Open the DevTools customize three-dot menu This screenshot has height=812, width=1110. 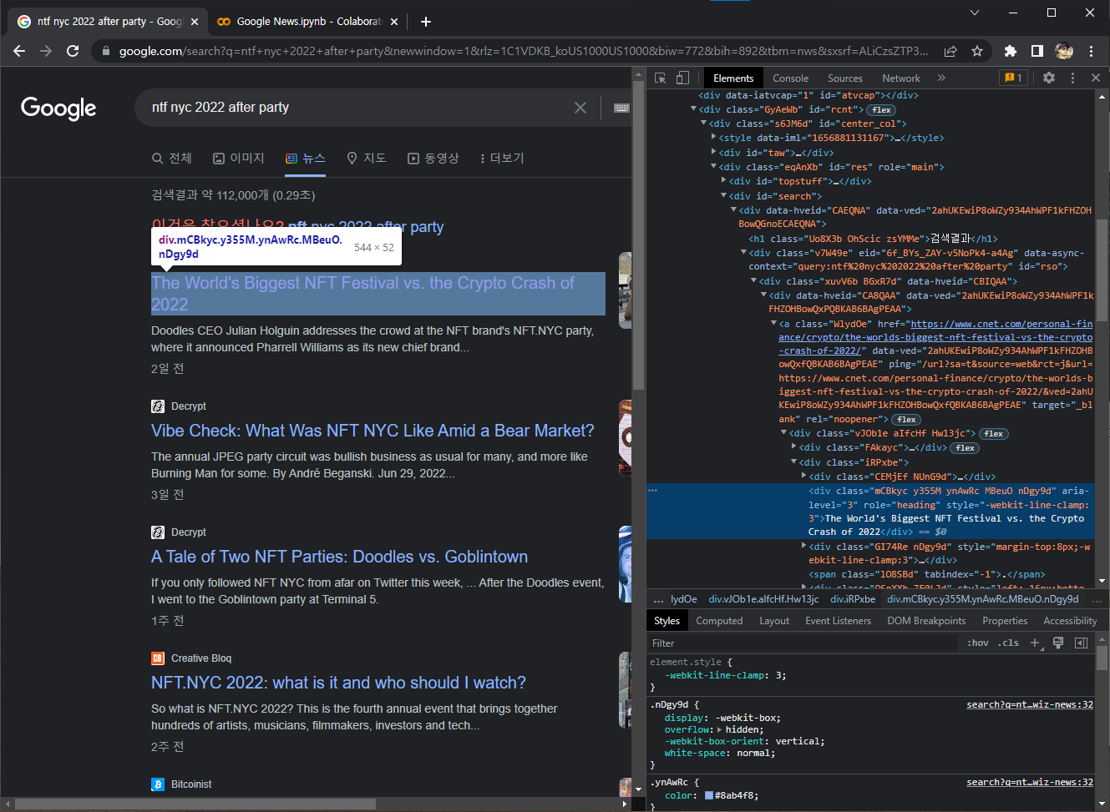(x=1072, y=78)
